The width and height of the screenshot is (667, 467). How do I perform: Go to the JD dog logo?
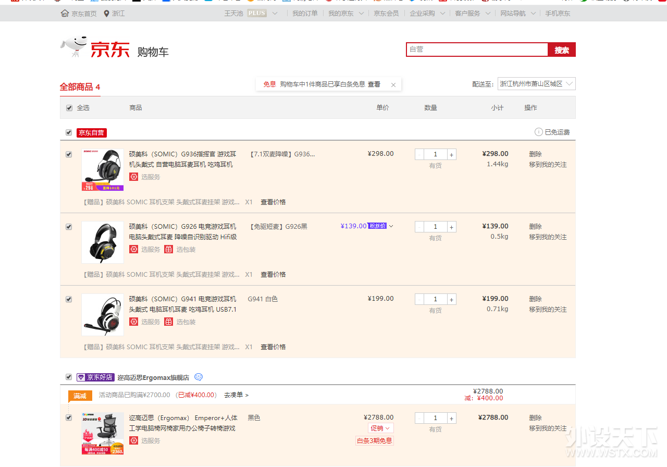click(73, 47)
